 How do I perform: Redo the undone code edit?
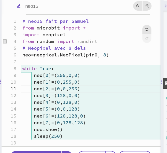click(147, 39)
